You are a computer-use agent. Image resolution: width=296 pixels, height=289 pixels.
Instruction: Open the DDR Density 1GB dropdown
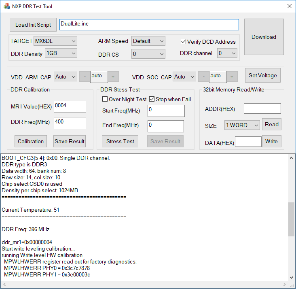click(x=61, y=53)
